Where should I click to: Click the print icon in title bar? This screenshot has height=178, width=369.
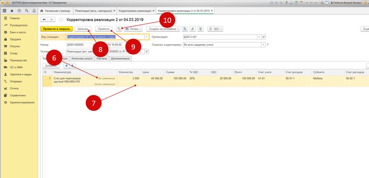[276, 3]
